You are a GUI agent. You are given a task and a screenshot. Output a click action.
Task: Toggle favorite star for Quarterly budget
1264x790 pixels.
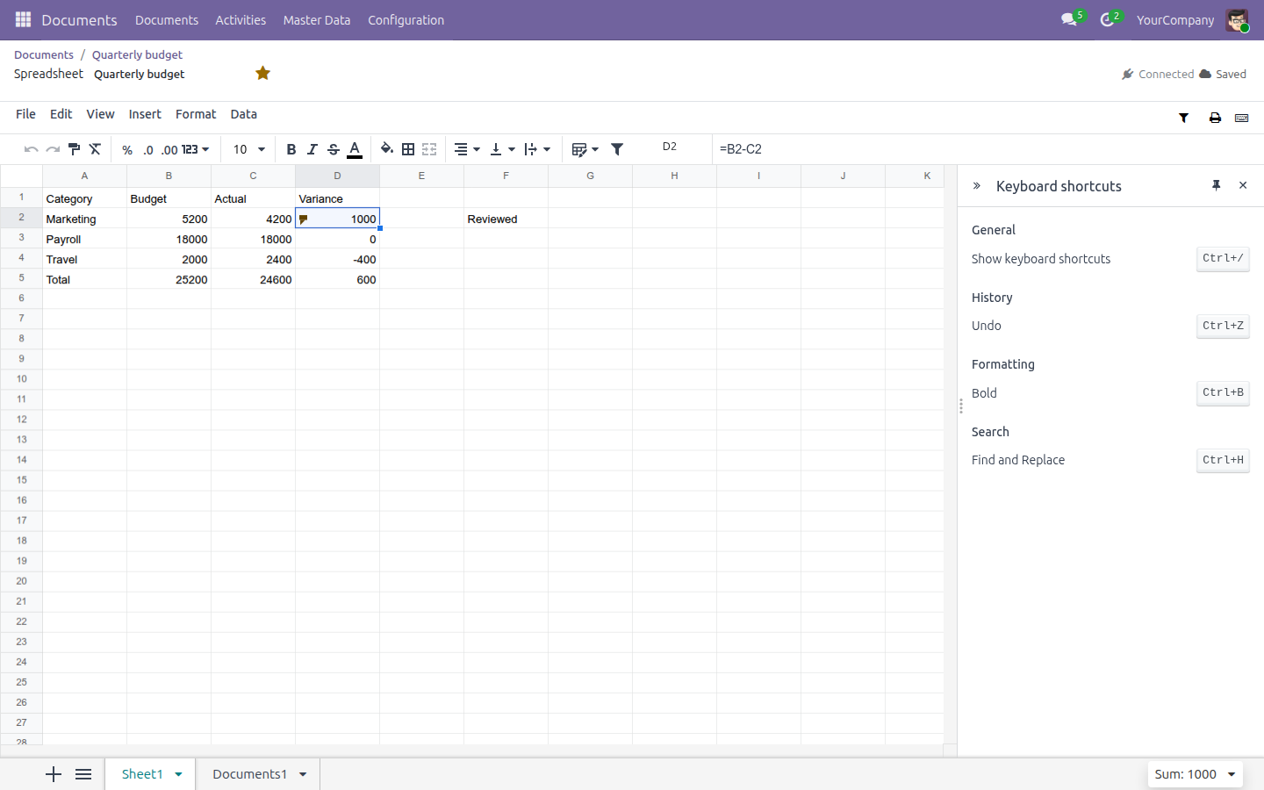point(262,73)
